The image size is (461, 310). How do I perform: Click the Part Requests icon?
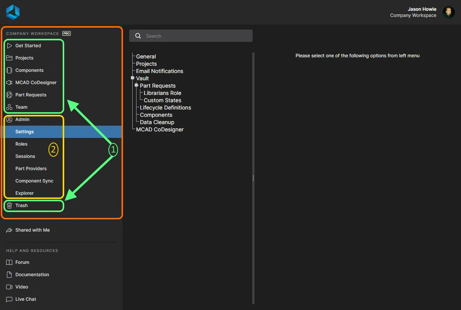(x=10, y=95)
